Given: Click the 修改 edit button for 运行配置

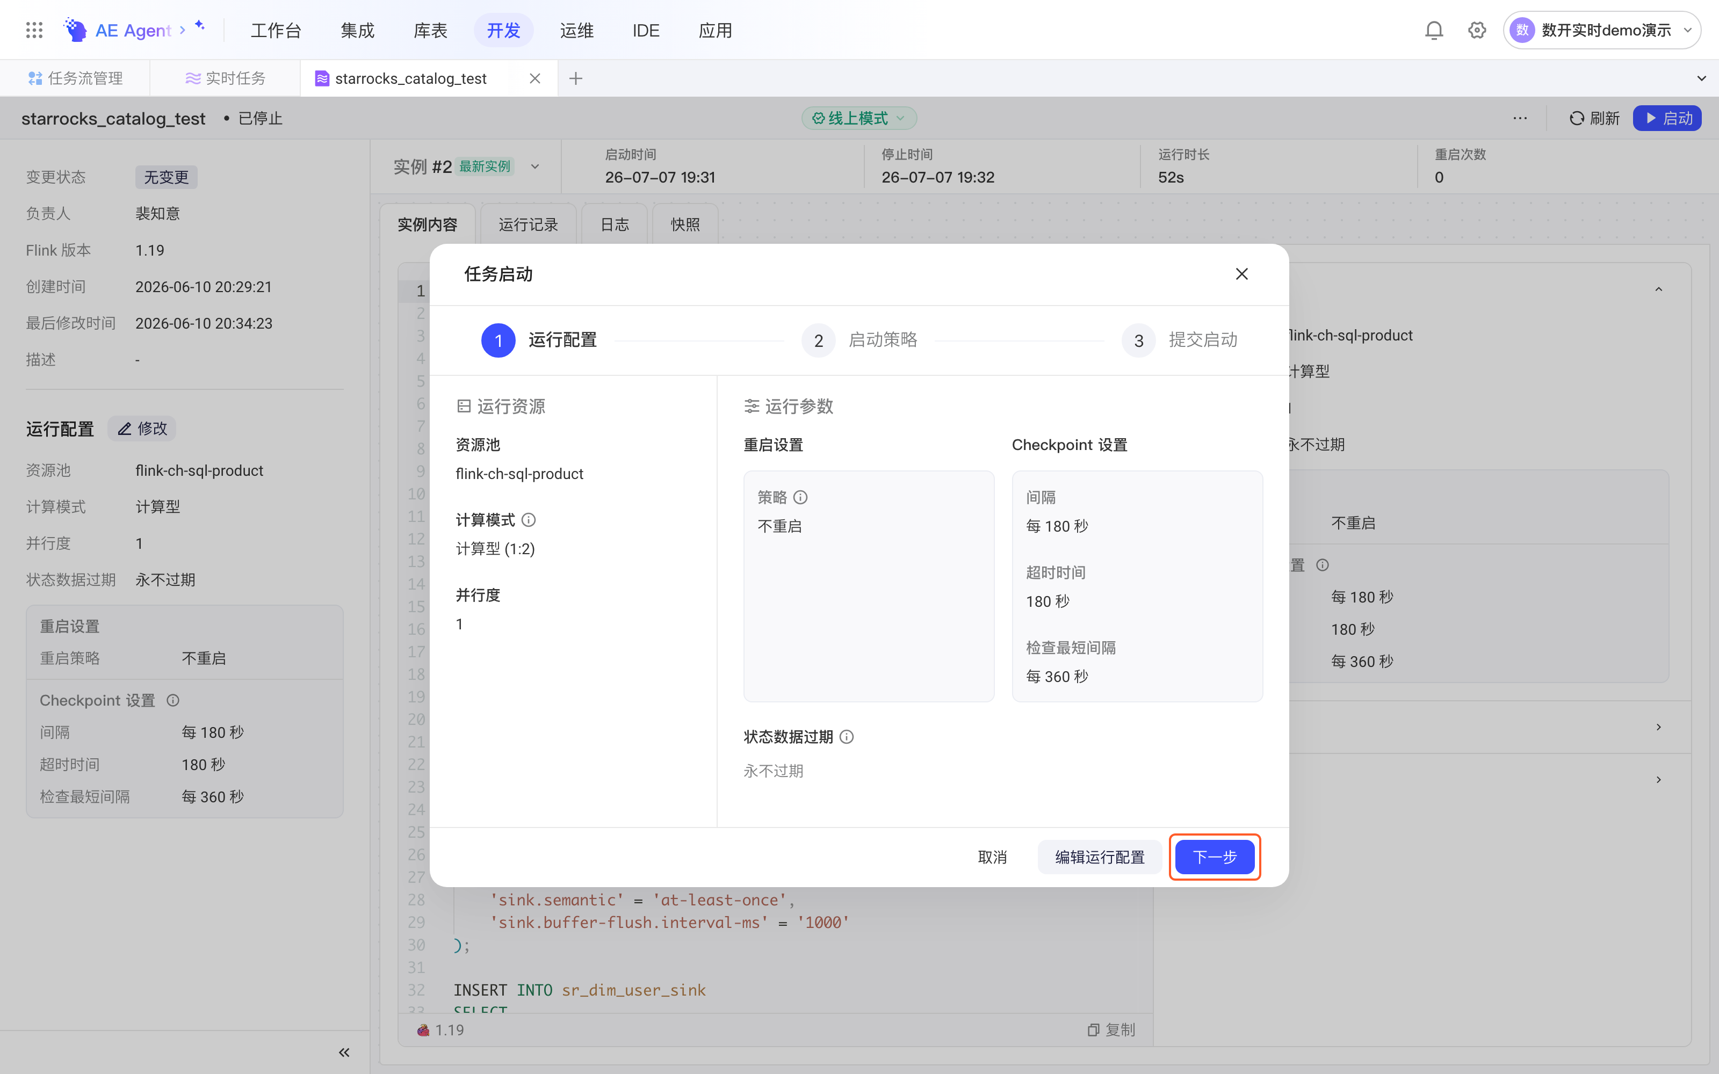Looking at the screenshot, I should coord(142,429).
